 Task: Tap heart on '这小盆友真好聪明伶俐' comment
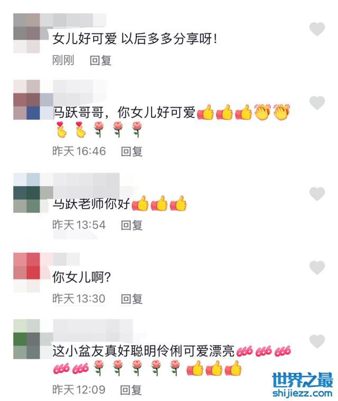[317, 341]
